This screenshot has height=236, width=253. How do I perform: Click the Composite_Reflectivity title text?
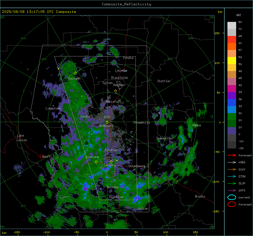[x=126, y=4]
